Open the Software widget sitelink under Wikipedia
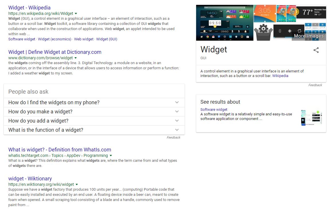 click(22, 39)
